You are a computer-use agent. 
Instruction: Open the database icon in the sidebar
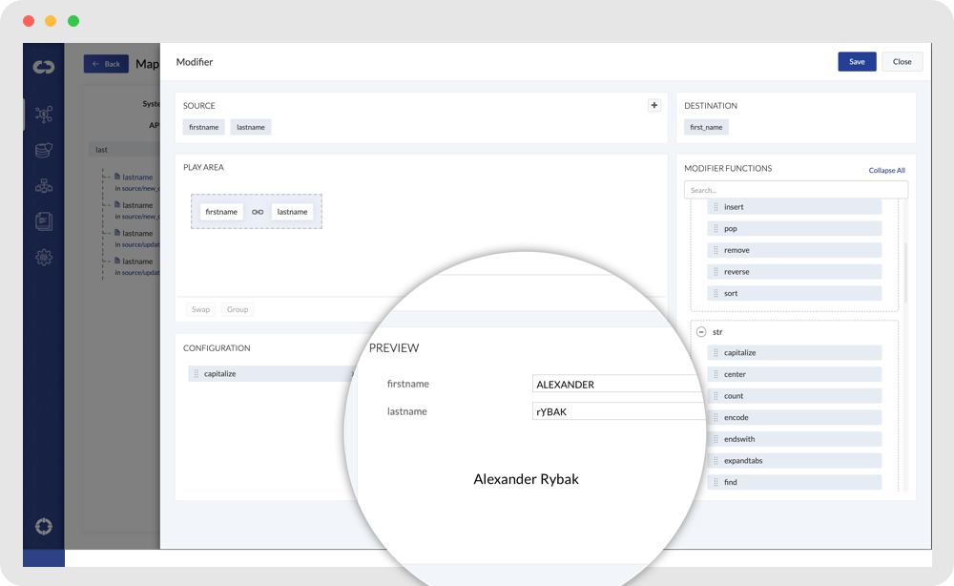[x=43, y=150]
